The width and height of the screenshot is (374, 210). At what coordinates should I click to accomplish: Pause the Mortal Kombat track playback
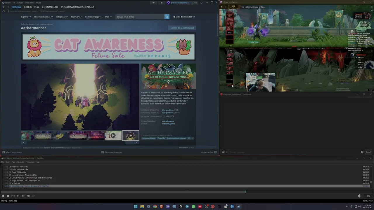click(x=3, y=196)
